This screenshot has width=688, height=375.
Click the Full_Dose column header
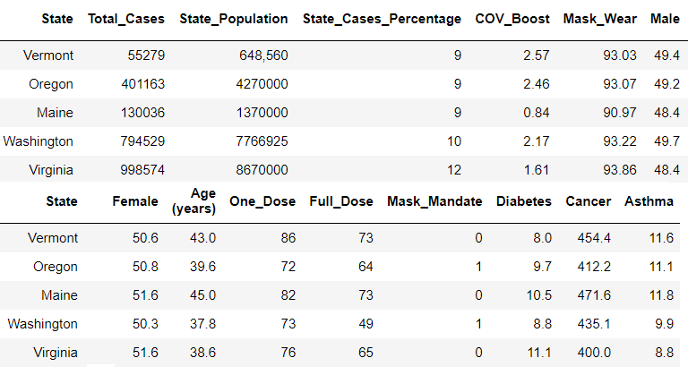[x=340, y=201]
